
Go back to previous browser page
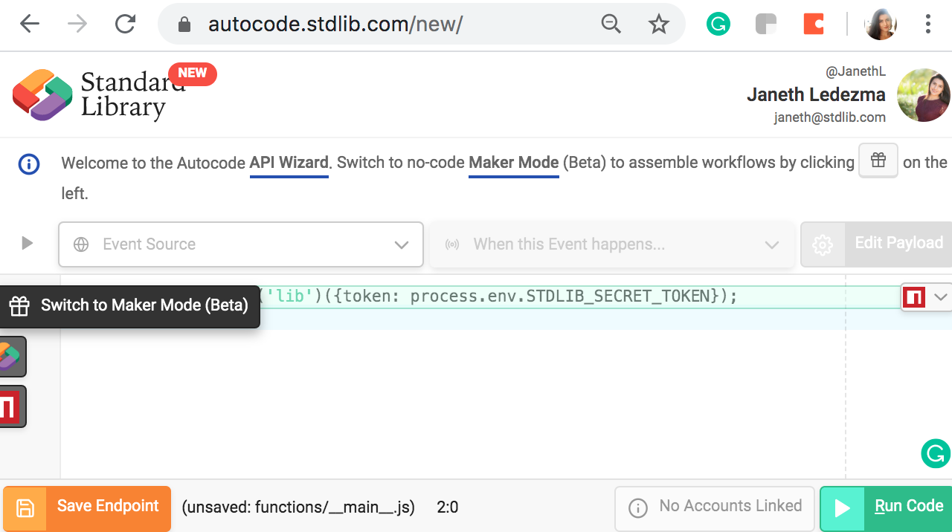tap(30, 25)
